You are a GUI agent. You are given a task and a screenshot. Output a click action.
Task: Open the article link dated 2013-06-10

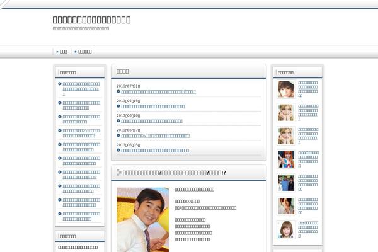[152, 122]
